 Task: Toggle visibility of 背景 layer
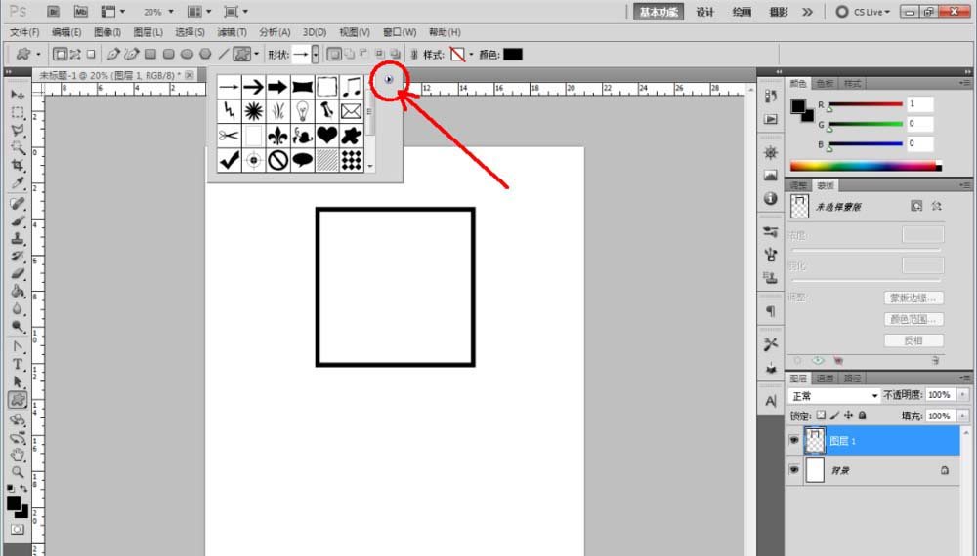tap(793, 470)
